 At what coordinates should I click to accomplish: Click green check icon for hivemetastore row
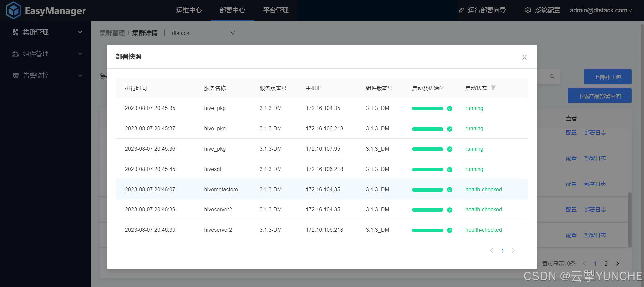coord(450,190)
